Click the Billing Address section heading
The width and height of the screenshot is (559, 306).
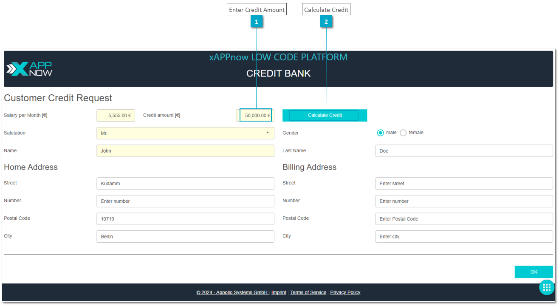tap(309, 167)
